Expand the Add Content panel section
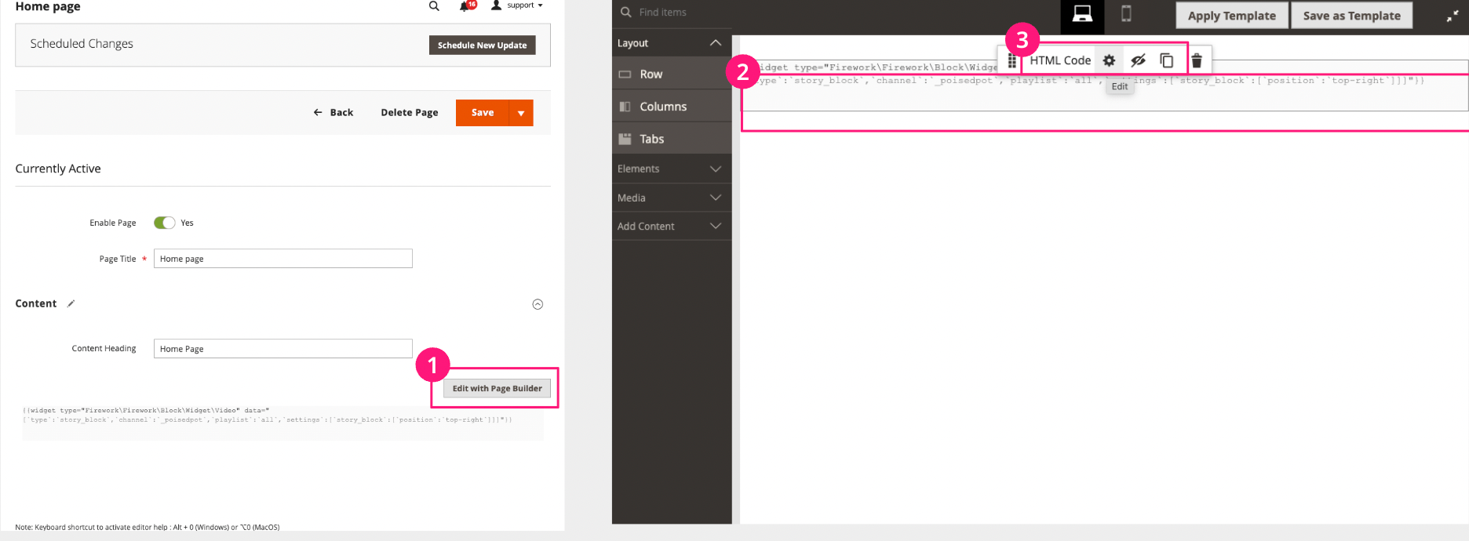This screenshot has width=1469, height=541. click(671, 227)
